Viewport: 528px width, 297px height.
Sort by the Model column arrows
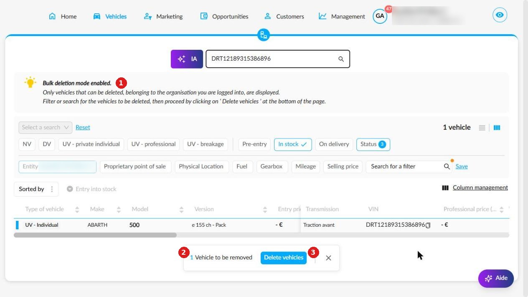[x=181, y=210]
